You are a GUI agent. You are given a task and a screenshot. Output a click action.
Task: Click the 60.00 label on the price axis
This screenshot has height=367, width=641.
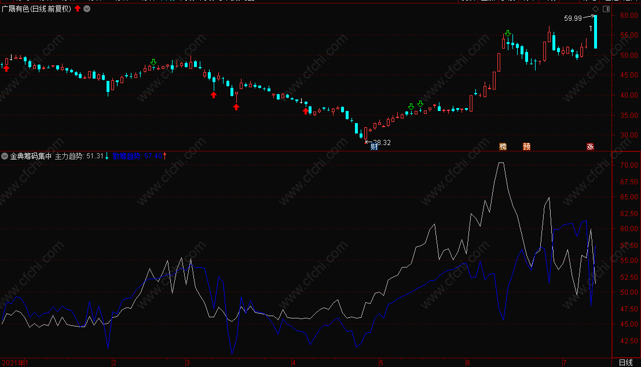[x=629, y=16]
